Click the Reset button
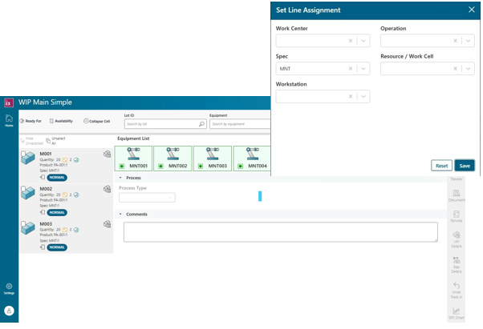Image resolution: width=483 pixels, height=329 pixels. pyautogui.click(x=441, y=166)
